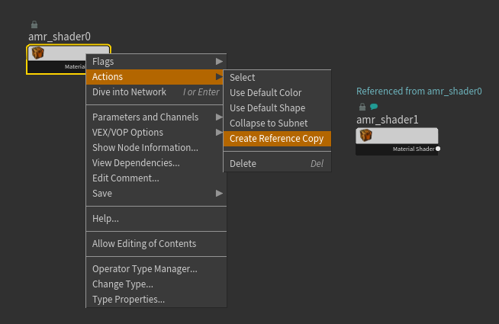
Task: Click Dive into Network
Action: click(129, 92)
